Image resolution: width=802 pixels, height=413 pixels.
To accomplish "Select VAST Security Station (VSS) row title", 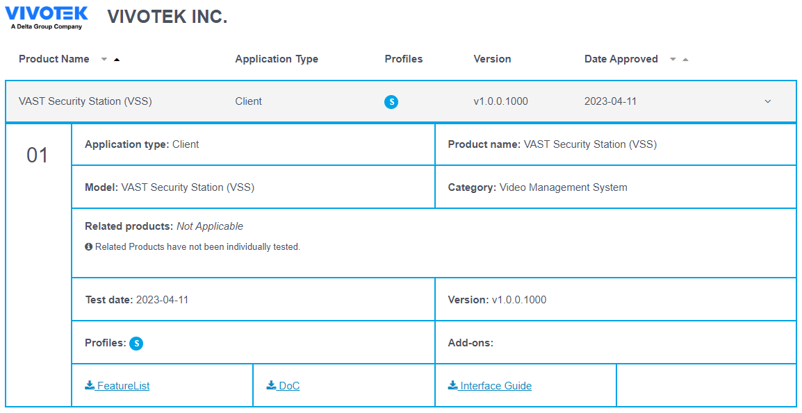I will [85, 101].
